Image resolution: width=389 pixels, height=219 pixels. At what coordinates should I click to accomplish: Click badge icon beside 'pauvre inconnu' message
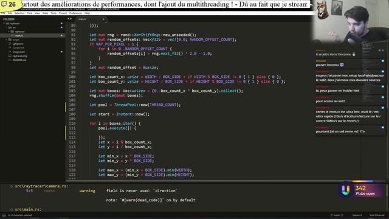tap(383, 61)
